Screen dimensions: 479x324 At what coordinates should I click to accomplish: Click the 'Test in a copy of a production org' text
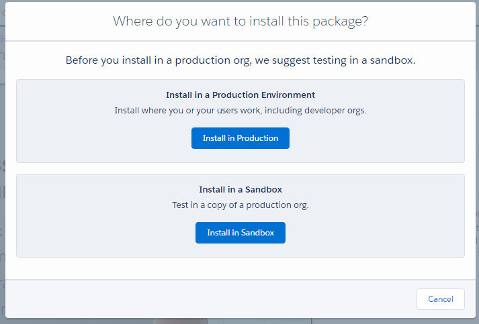point(241,205)
